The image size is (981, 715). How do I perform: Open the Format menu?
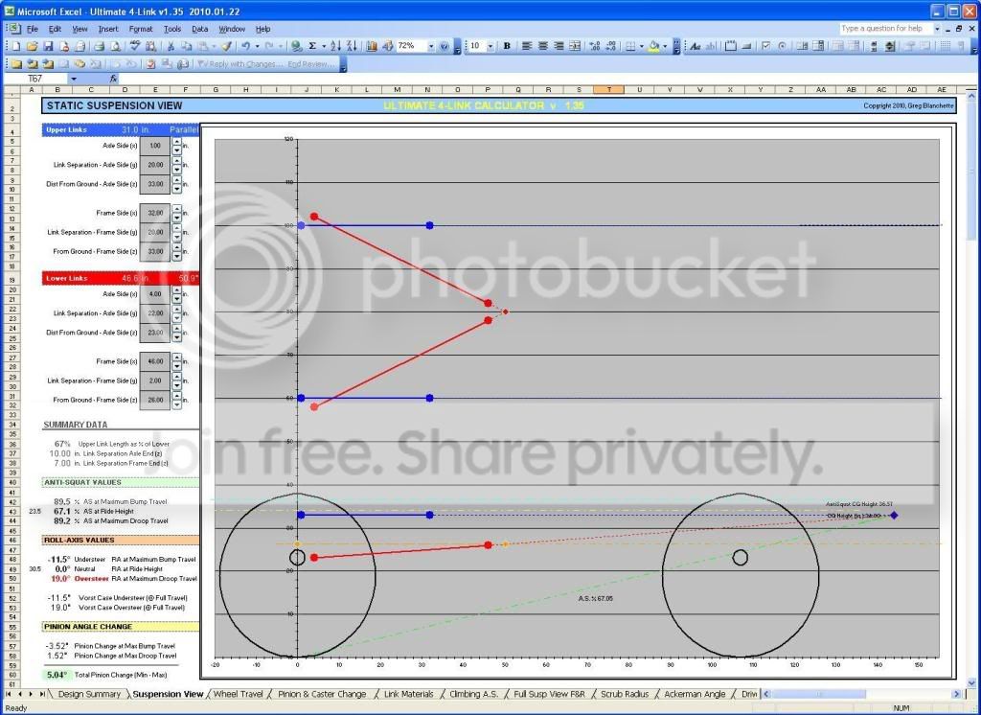[x=140, y=29]
